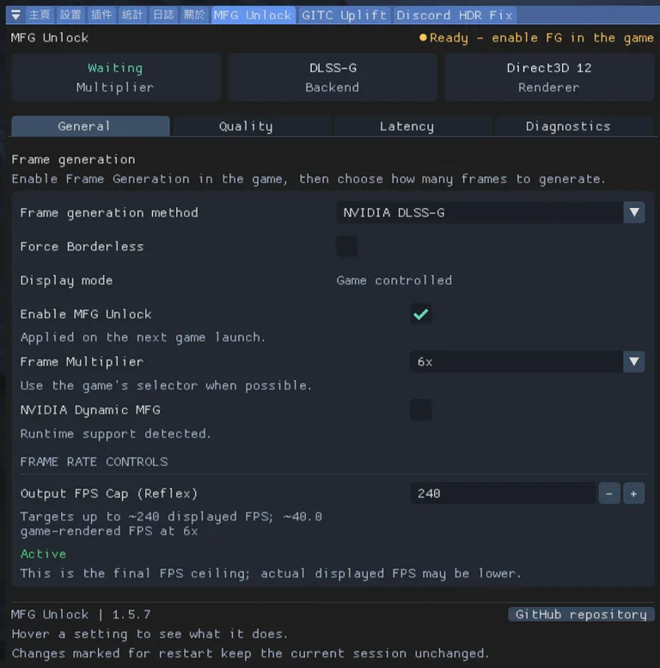Click the Frame Multiplier dropdown arrow
The width and height of the screenshot is (660, 668).
(x=633, y=362)
